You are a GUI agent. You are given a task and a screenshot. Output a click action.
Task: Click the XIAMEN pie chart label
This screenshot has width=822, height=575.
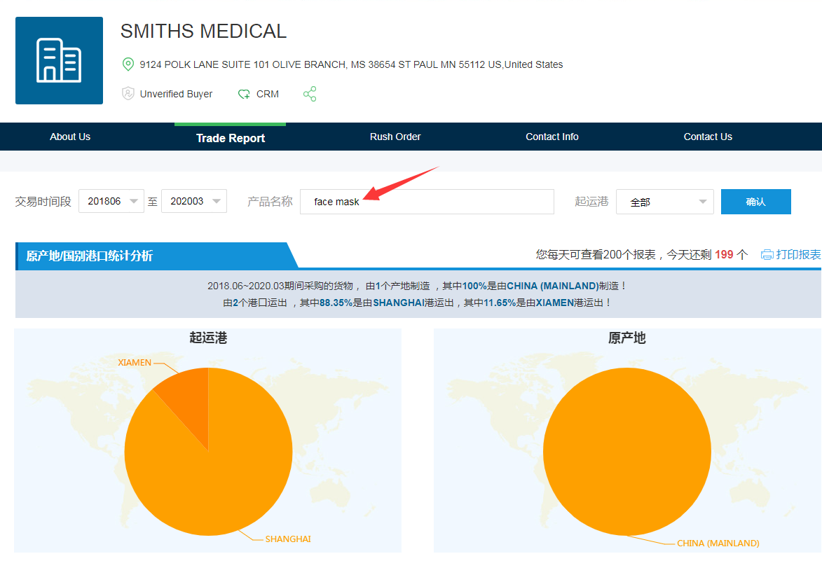135,363
